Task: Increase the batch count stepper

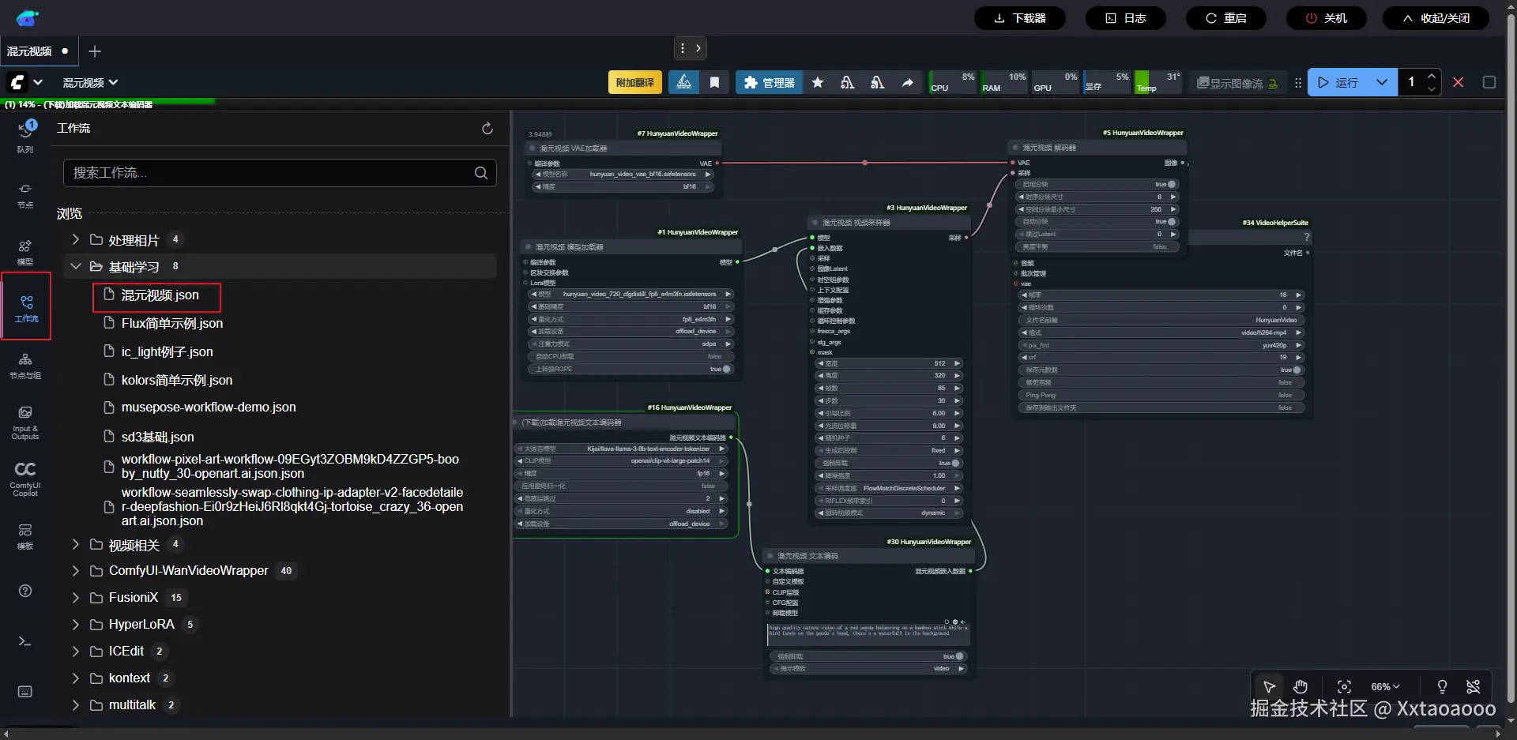Action: tap(1432, 76)
